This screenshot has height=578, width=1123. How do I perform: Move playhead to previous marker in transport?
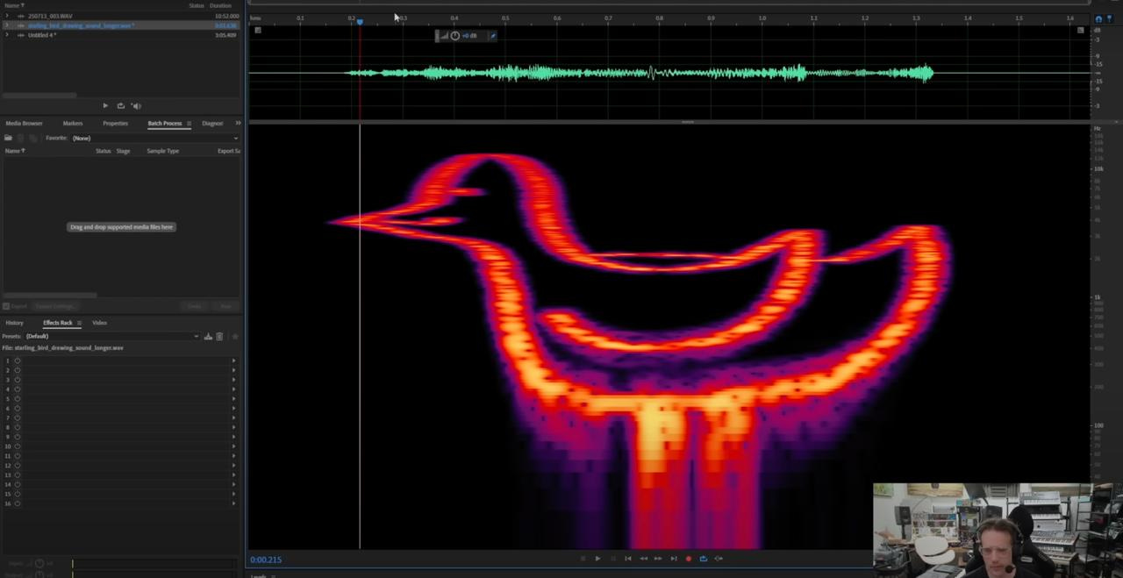[628, 559]
